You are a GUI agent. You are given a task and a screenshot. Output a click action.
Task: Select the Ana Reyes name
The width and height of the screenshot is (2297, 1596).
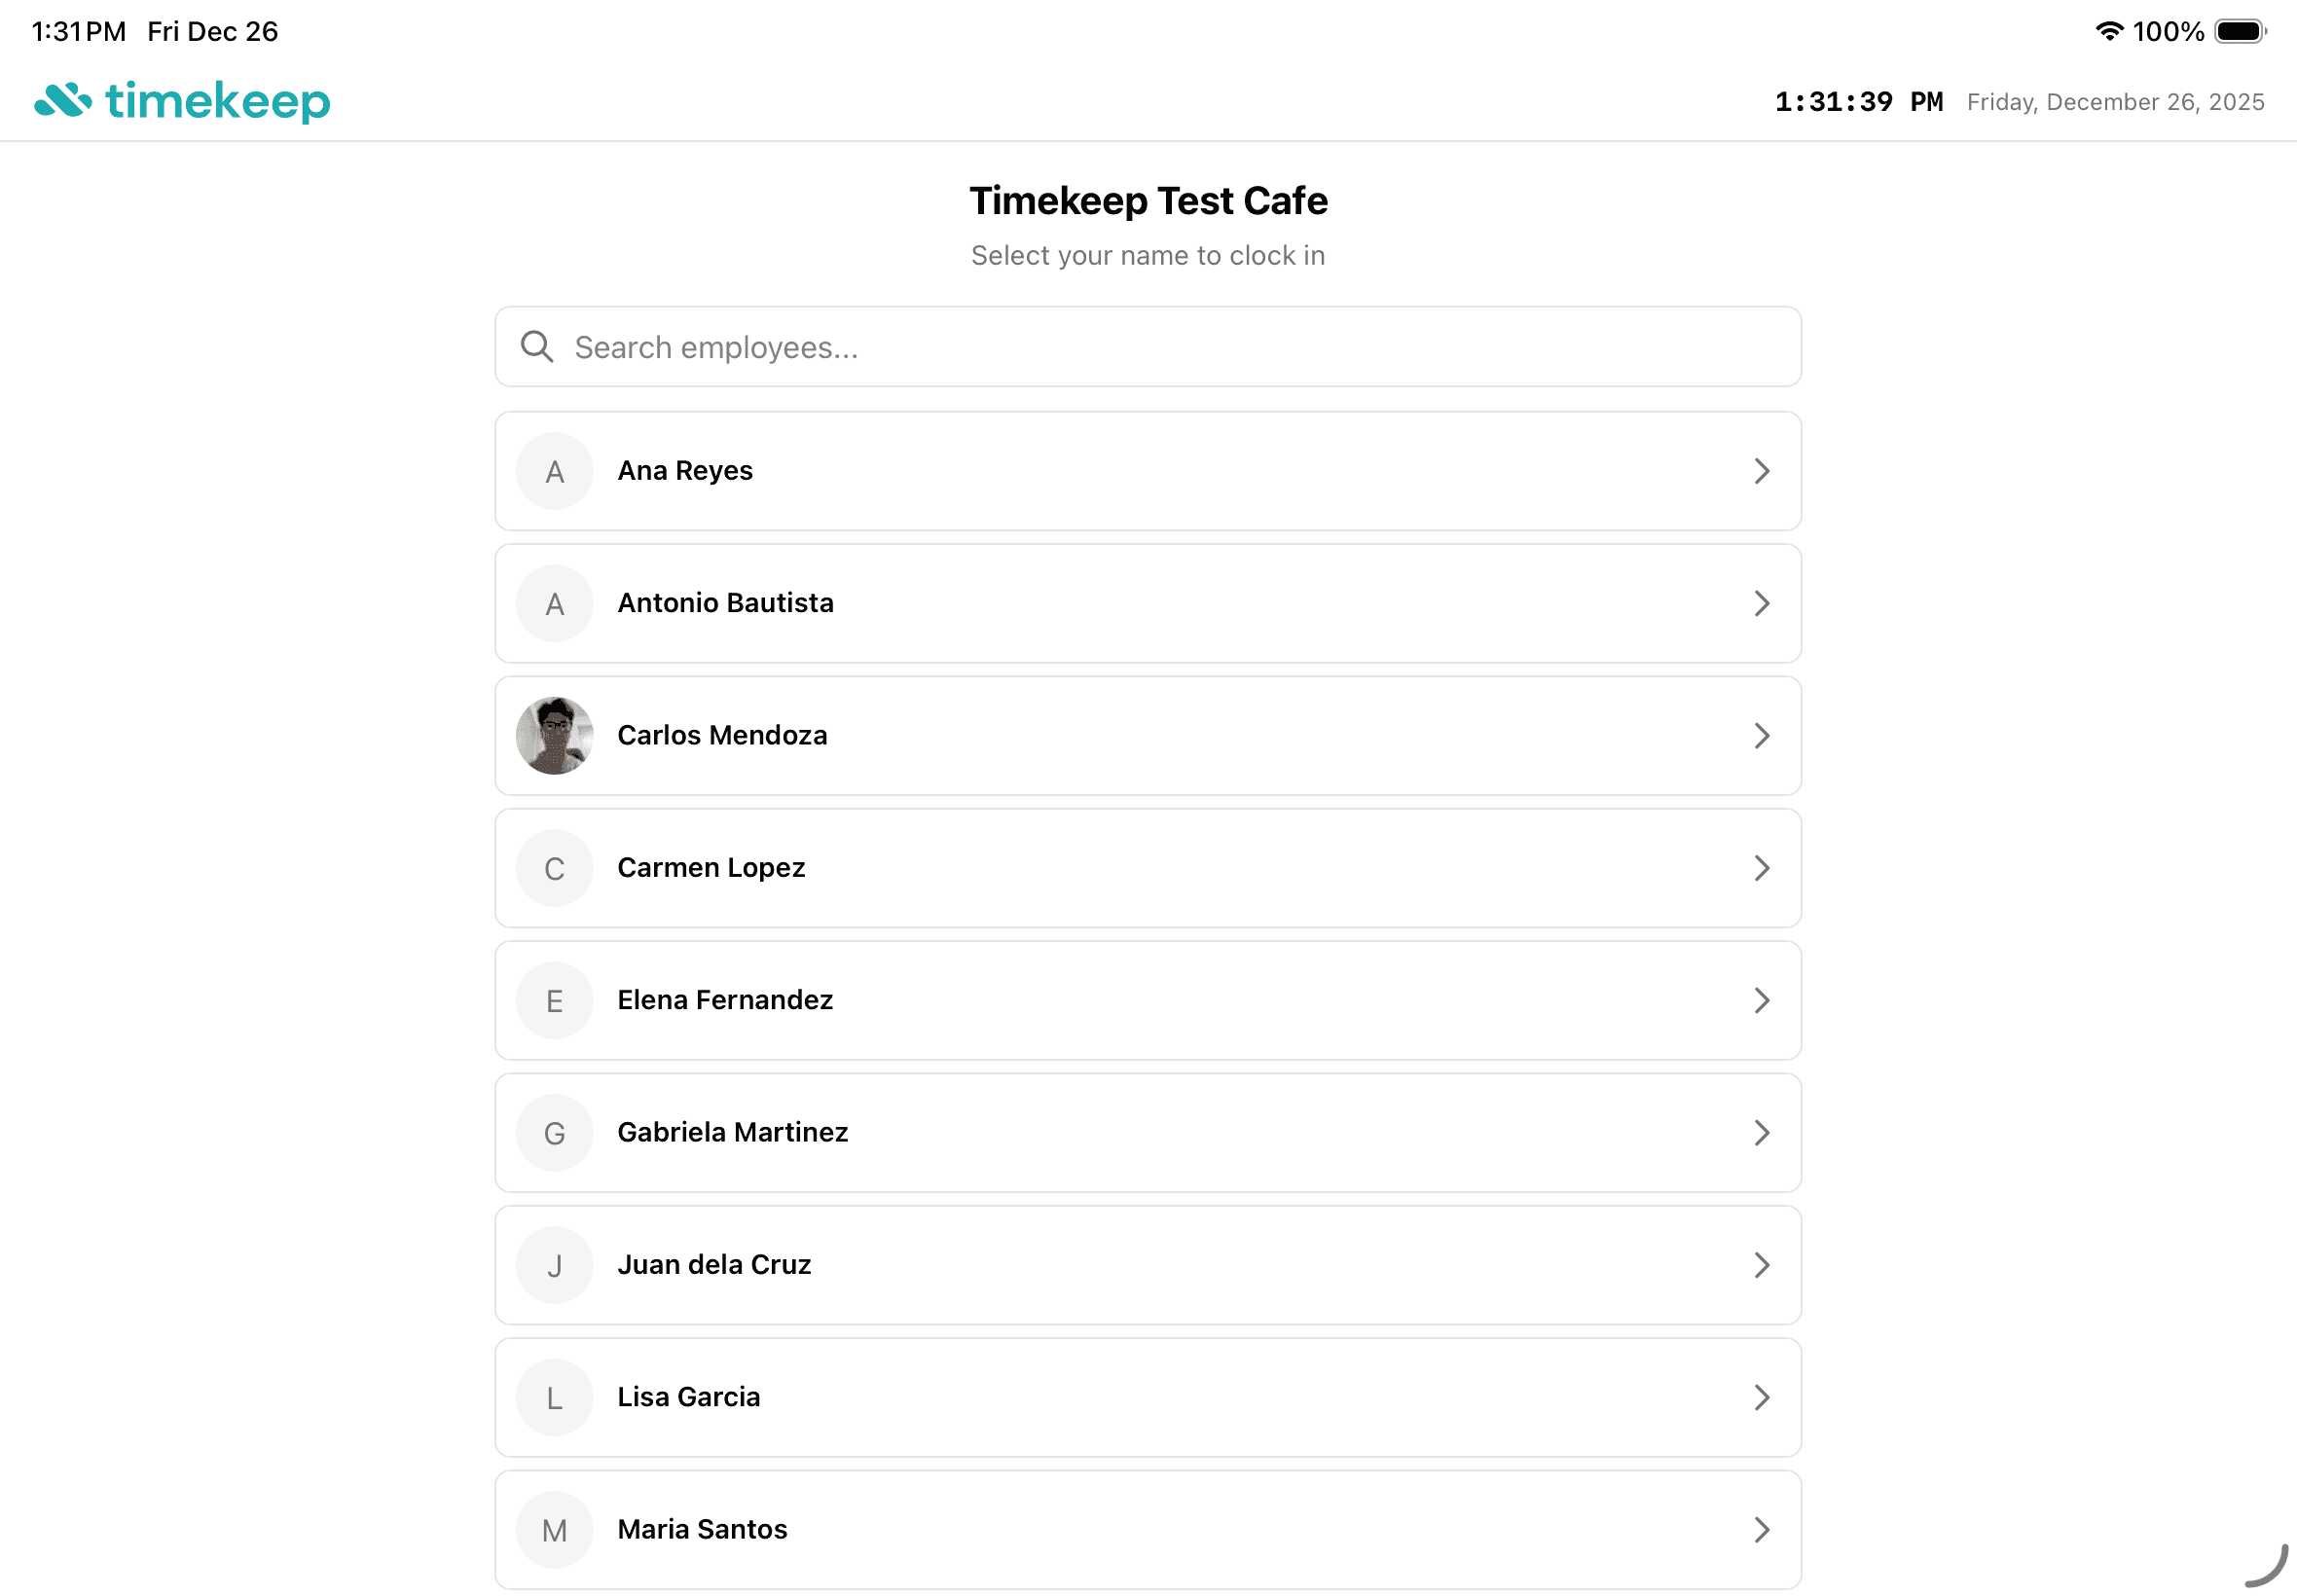click(x=685, y=471)
